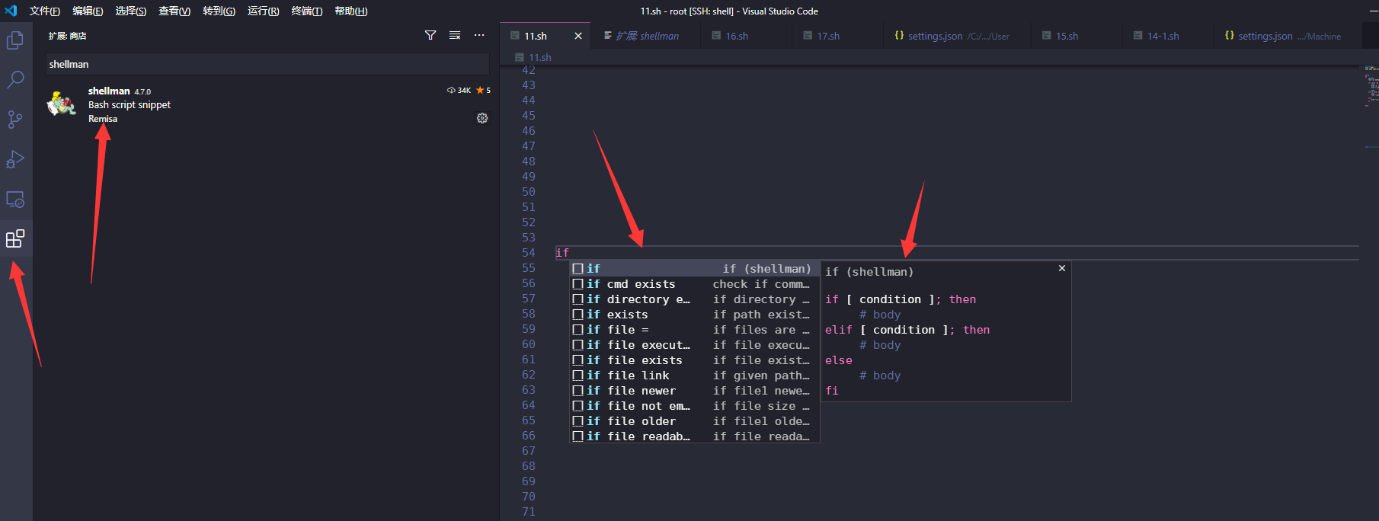Image resolution: width=1379 pixels, height=521 pixels.
Task: Select the 'if file readab…' suggestion
Action: (x=695, y=436)
